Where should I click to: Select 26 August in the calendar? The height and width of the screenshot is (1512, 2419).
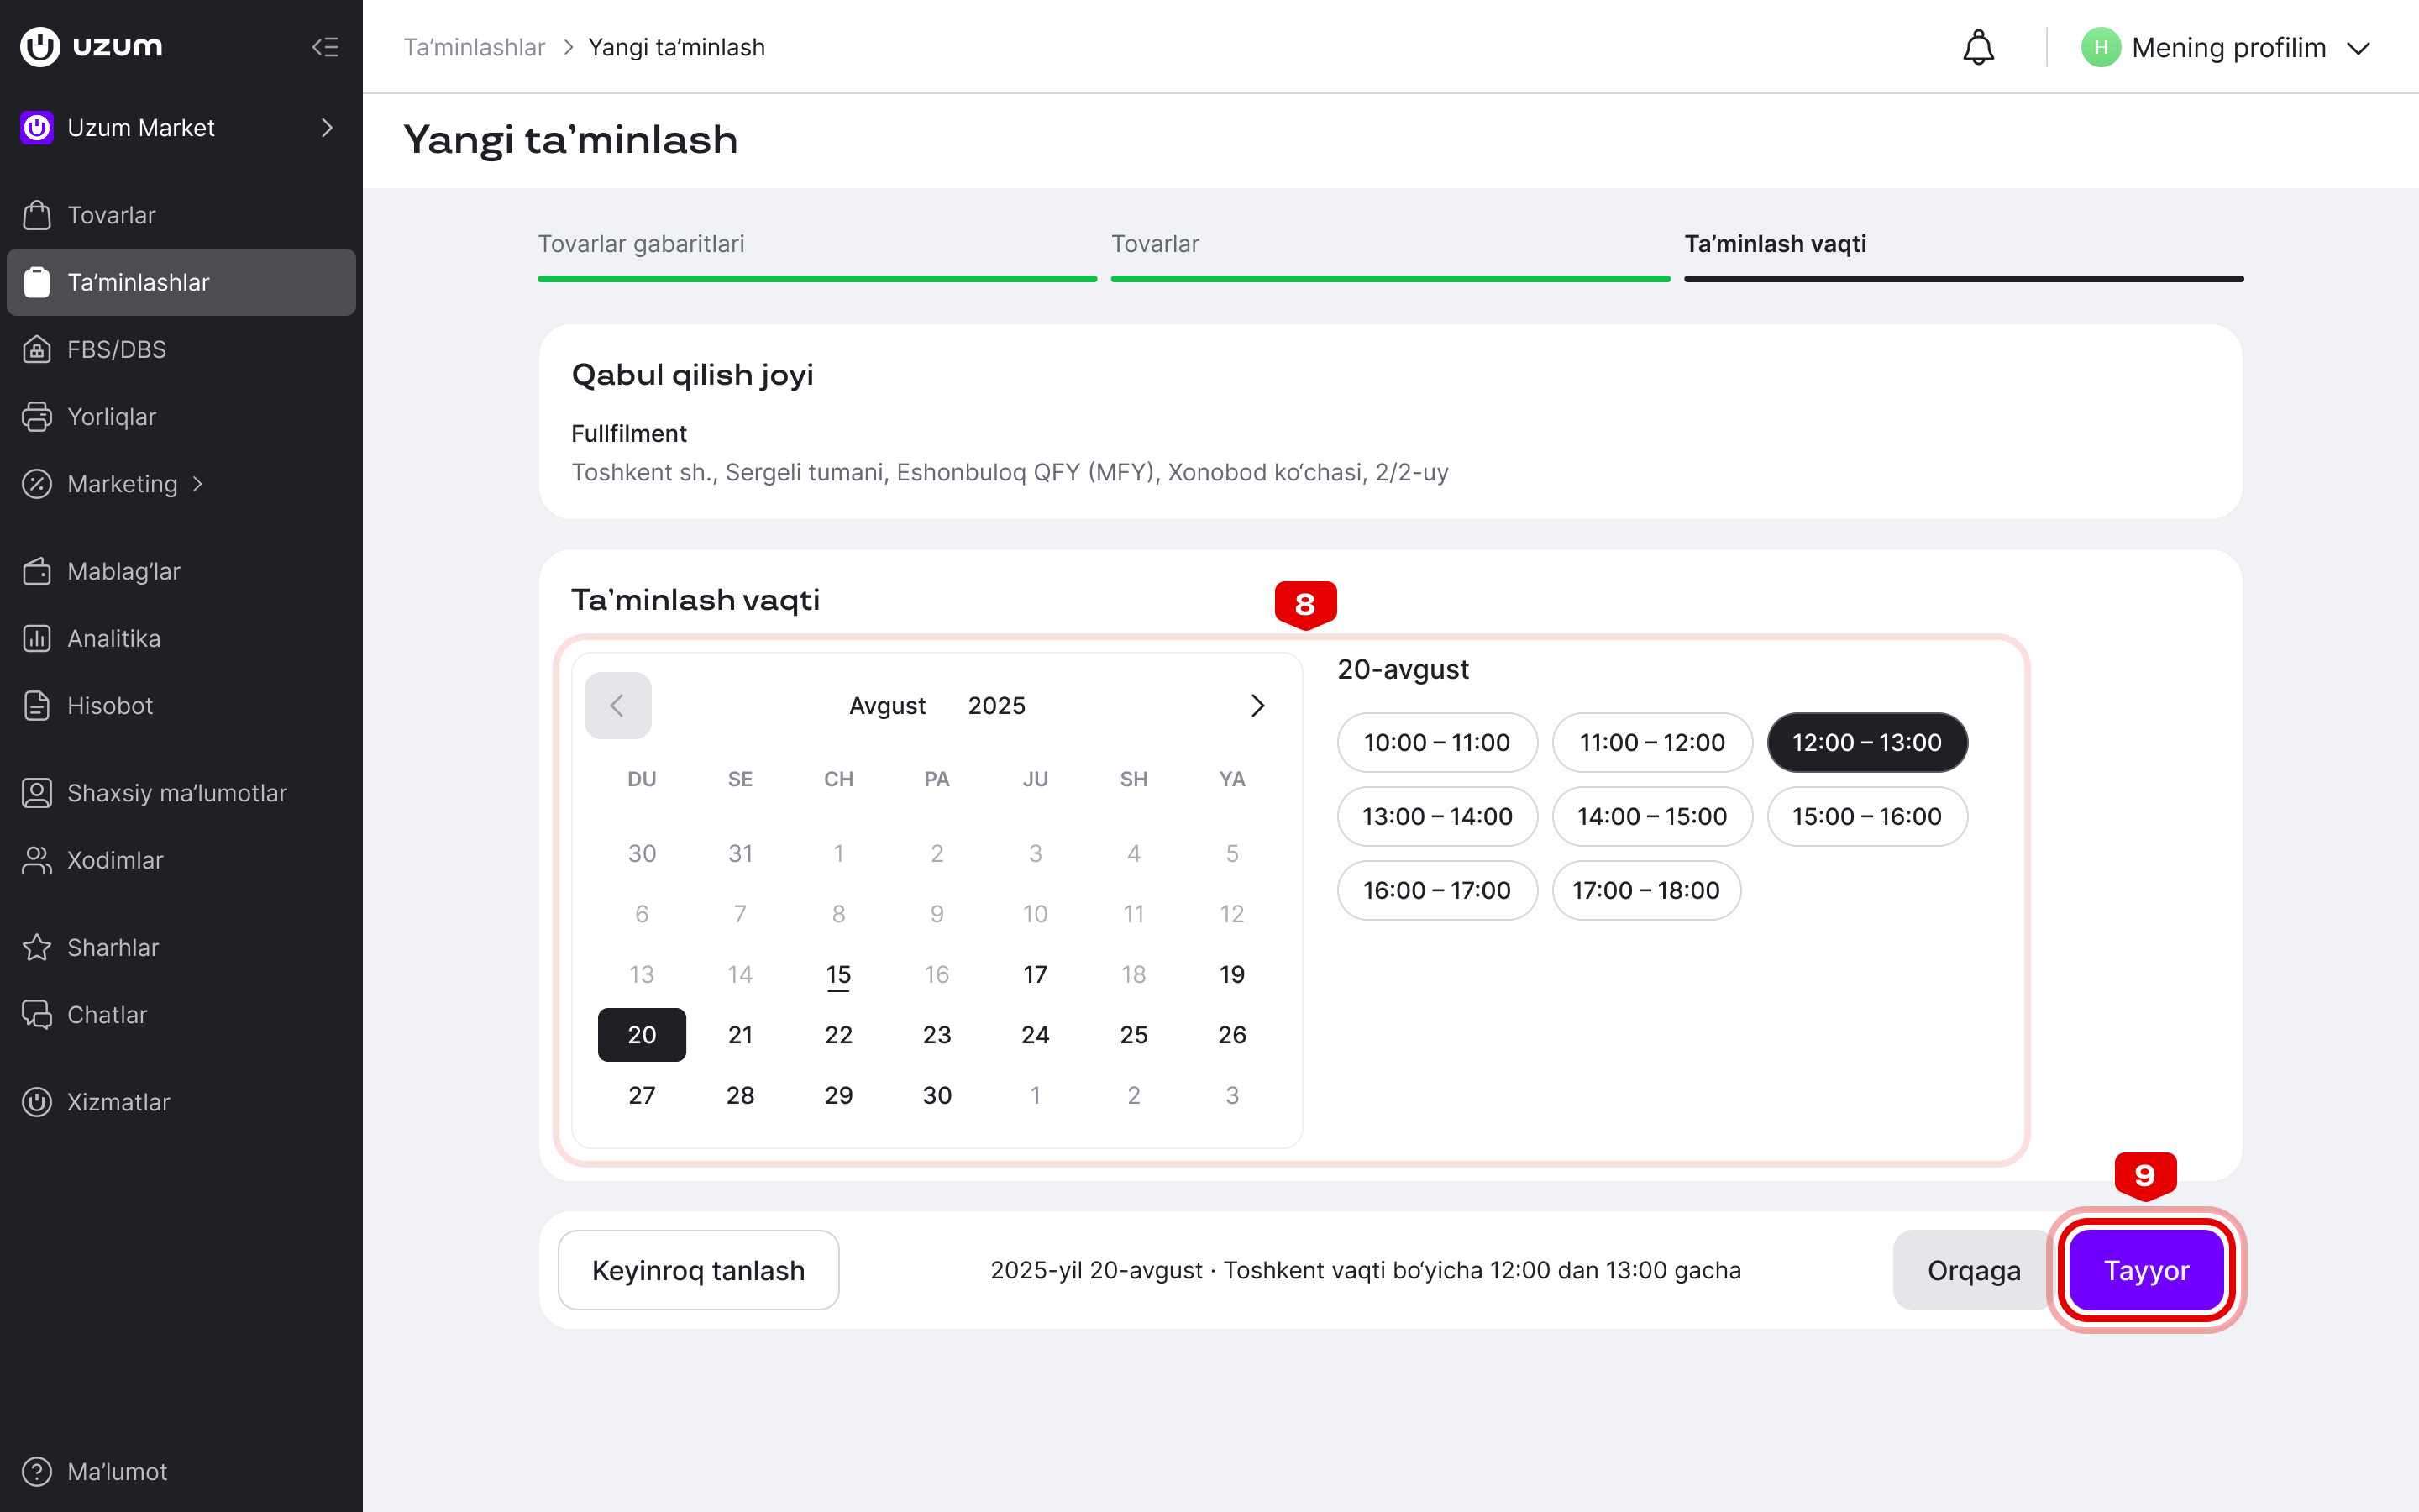[1231, 1035]
